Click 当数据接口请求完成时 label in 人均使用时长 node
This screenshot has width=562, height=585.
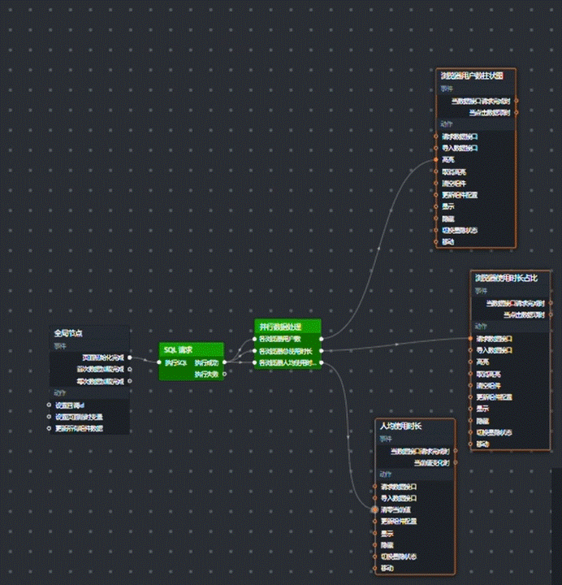(420, 452)
